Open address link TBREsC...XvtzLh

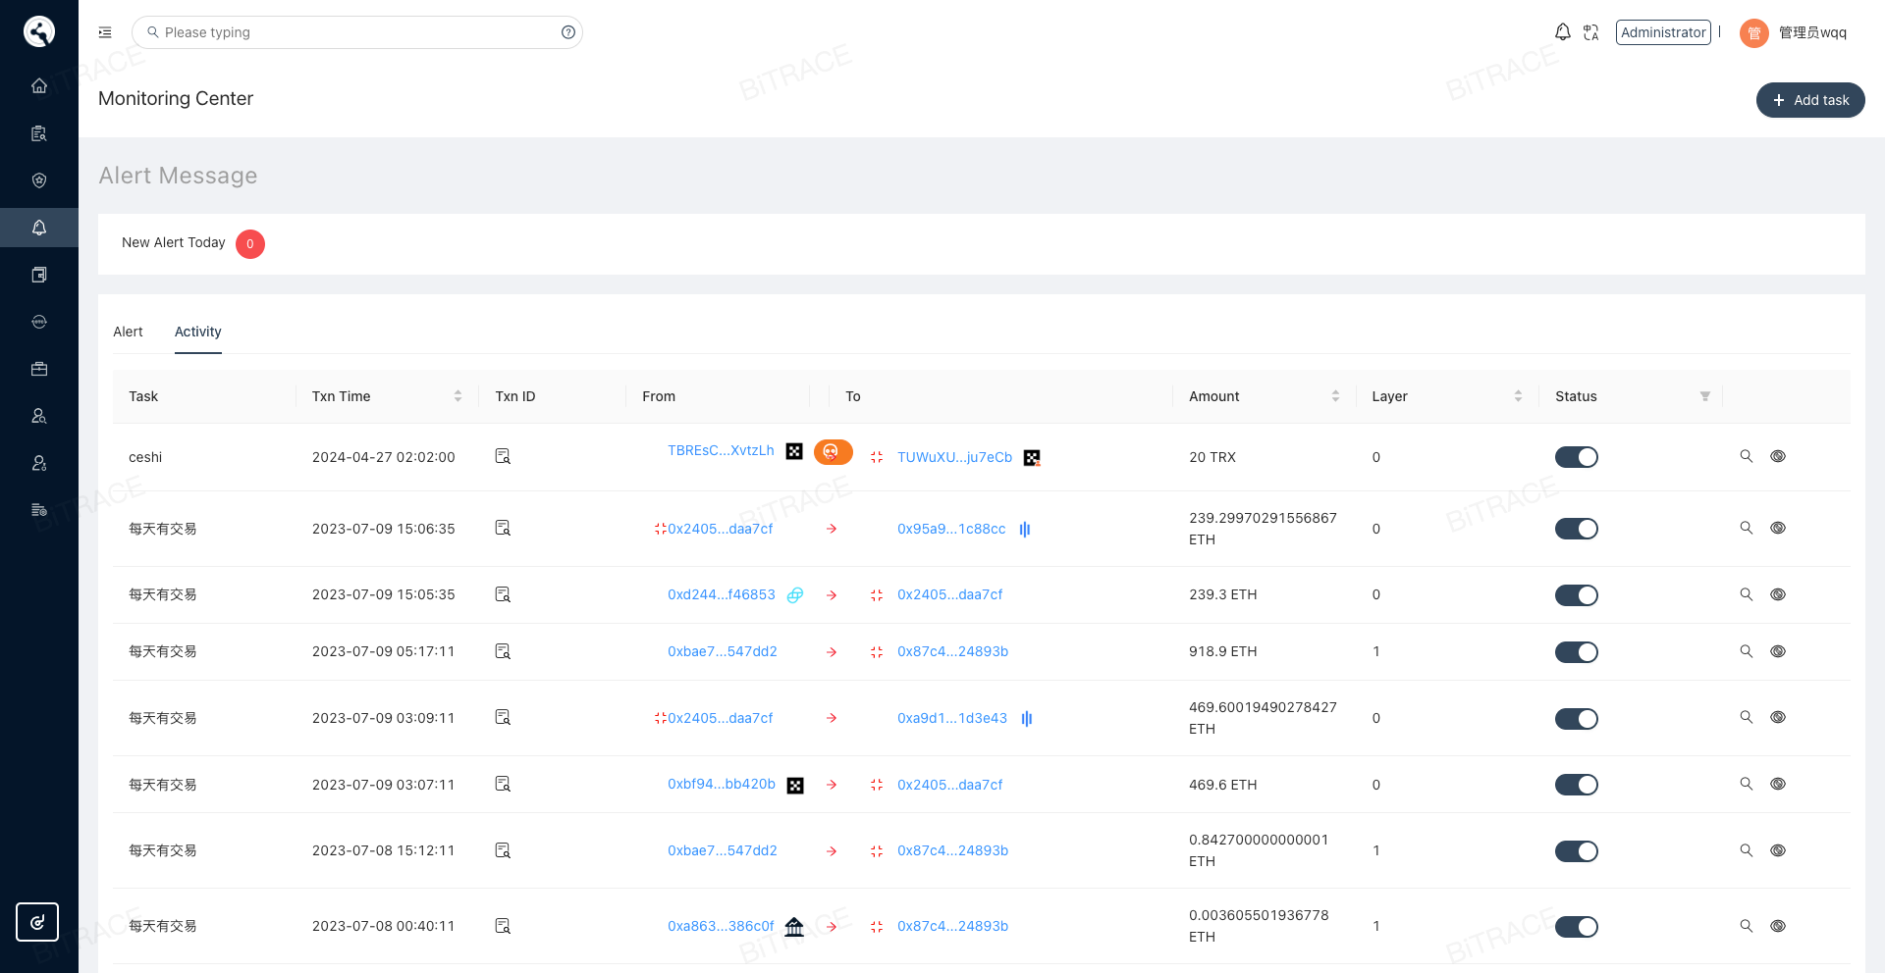721,450
